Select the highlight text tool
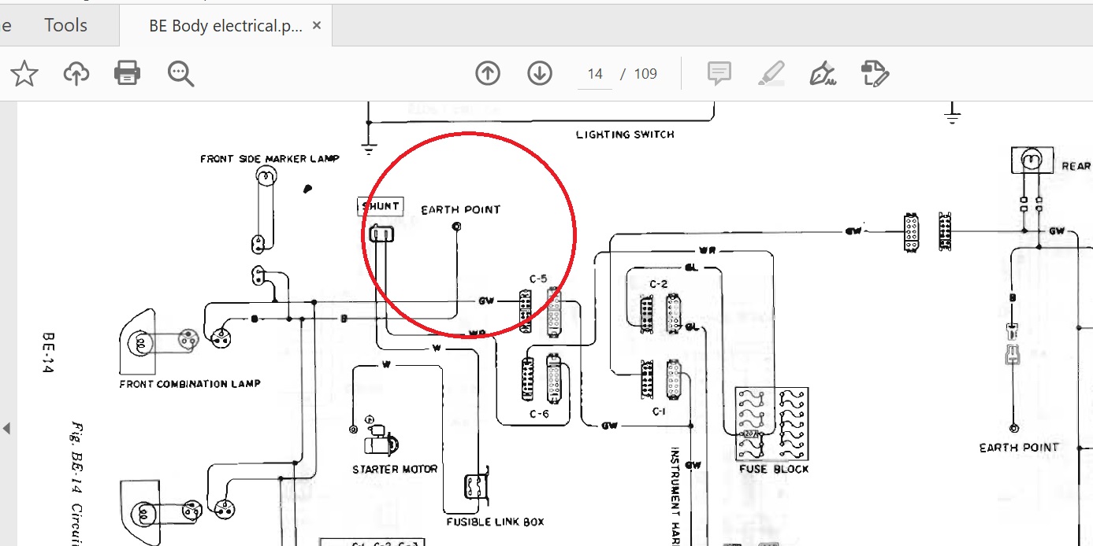The image size is (1093, 546). [x=771, y=74]
